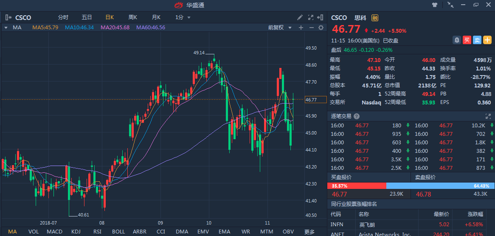495x236 pixels.
Task: Open the 前复权 adjustment dropdown
Action: 280,28
